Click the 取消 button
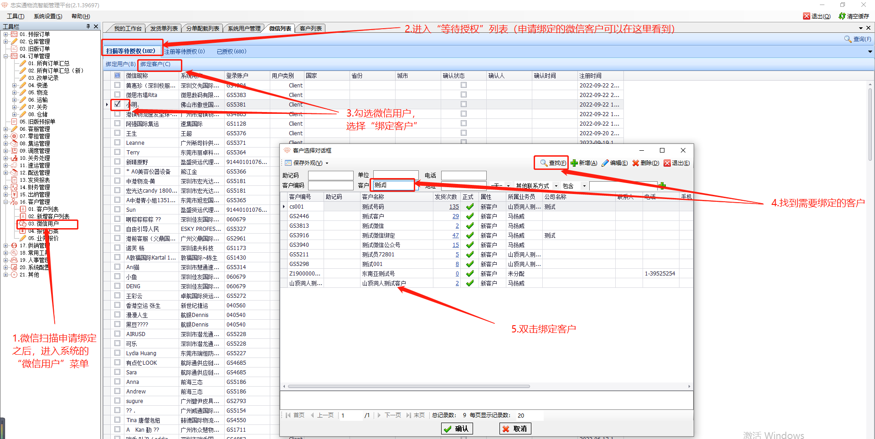This screenshot has height=439, width=875. coord(515,429)
